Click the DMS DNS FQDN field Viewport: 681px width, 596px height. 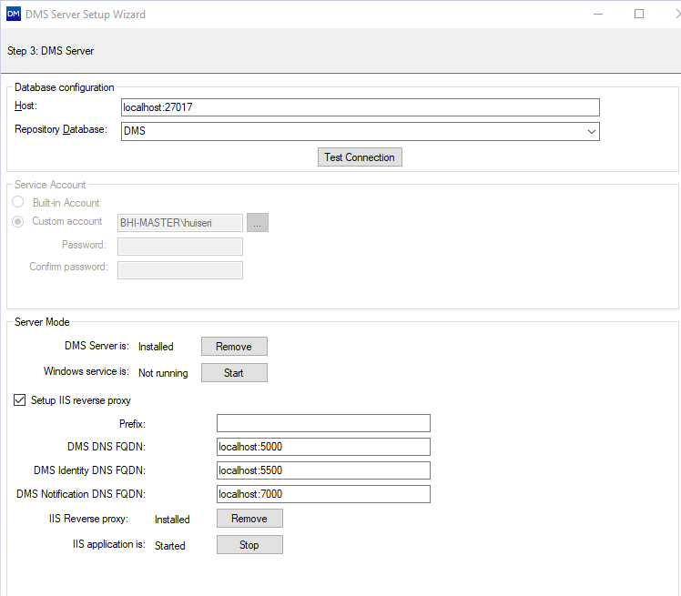[323, 447]
